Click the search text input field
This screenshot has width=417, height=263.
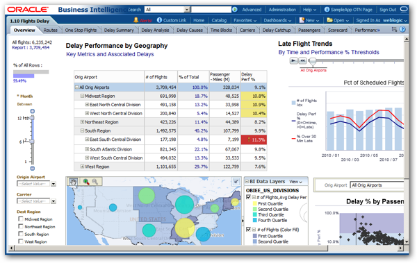pos(211,10)
